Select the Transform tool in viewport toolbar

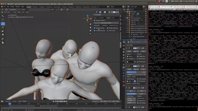(x=3, y=35)
